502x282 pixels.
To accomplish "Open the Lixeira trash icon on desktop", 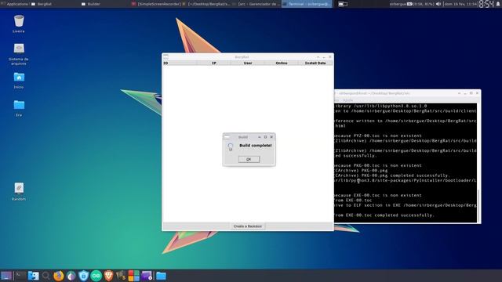I will click(x=19, y=23).
